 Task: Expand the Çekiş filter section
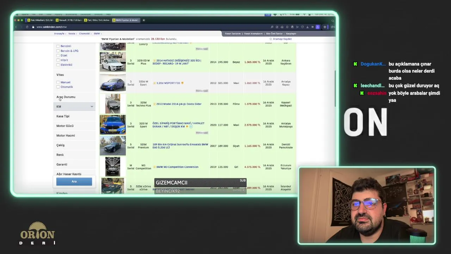74,145
